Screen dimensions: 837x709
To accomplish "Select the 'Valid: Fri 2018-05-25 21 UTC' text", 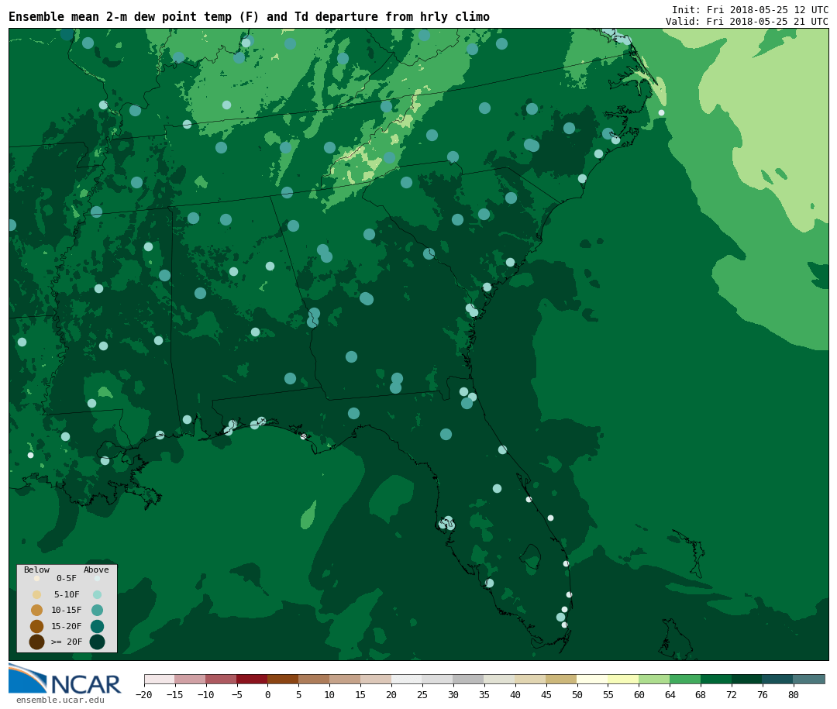I will (747, 22).
